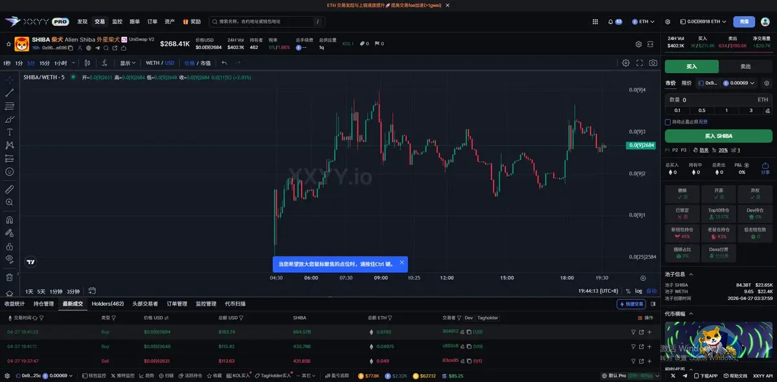Click the share icon in position stats

tap(765, 168)
